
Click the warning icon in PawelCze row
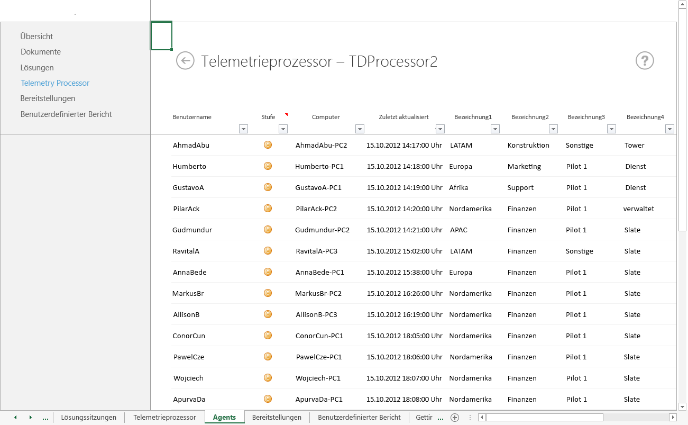coord(268,357)
